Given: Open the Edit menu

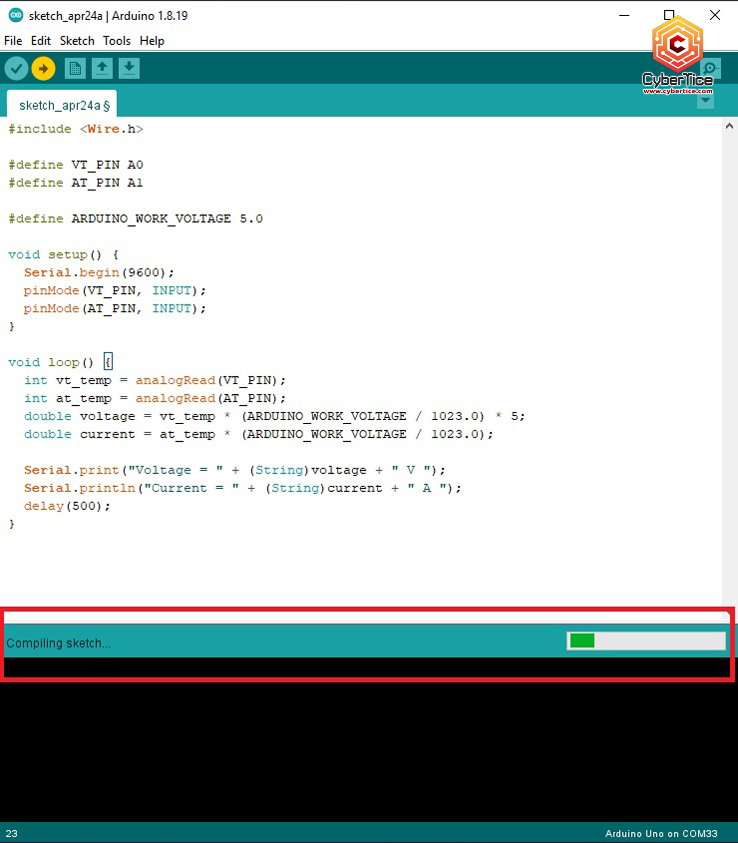Looking at the screenshot, I should click(x=41, y=41).
